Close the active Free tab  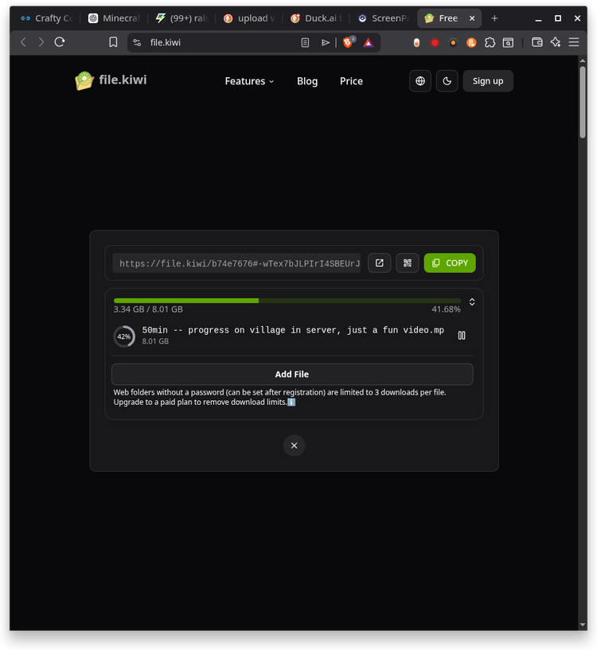pos(472,18)
